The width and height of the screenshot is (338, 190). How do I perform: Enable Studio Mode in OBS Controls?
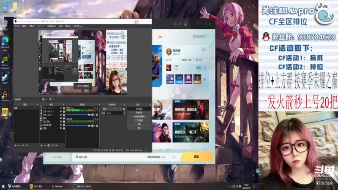[139, 120]
